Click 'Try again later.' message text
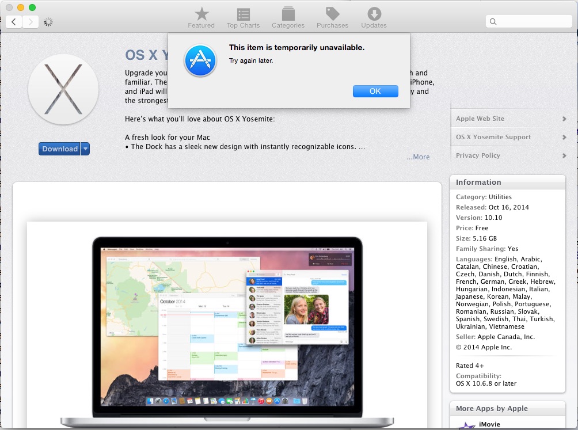Screen dimensions: 578x430 251,60
